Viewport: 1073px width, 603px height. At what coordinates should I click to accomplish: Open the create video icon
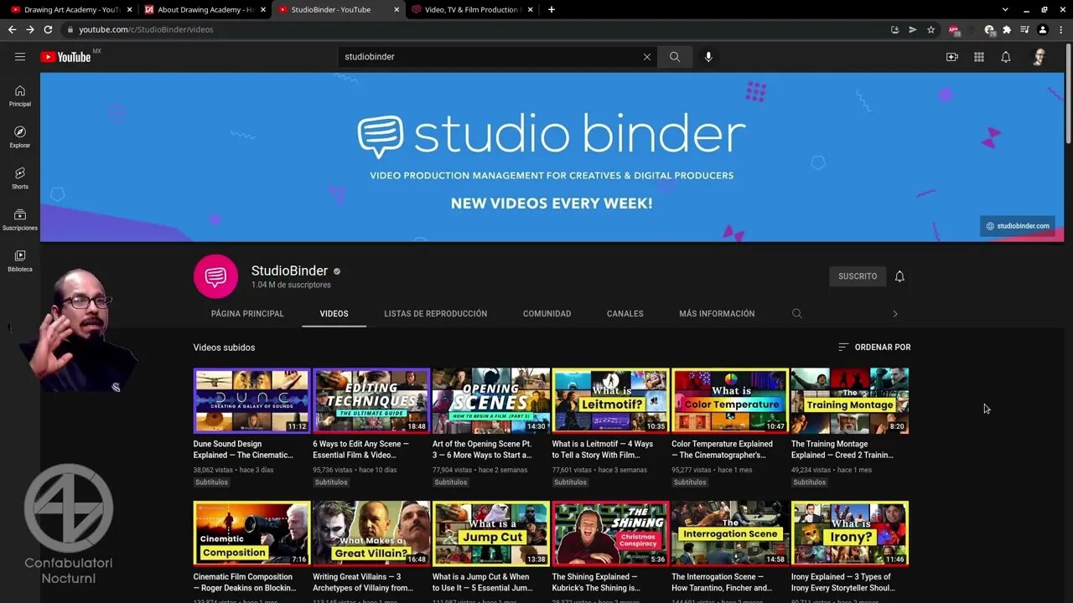(x=951, y=57)
